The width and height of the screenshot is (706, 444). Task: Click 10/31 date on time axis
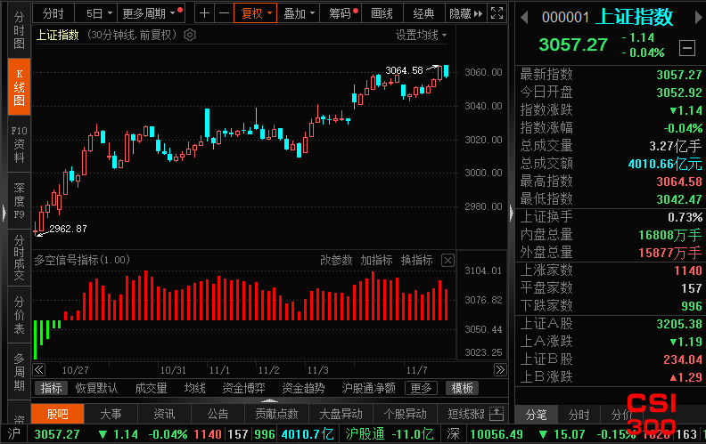(x=173, y=370)
